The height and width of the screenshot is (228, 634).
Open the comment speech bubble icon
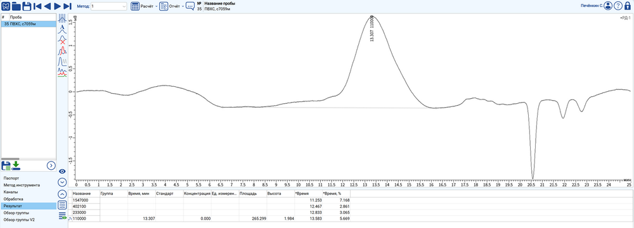pos(190,6)
